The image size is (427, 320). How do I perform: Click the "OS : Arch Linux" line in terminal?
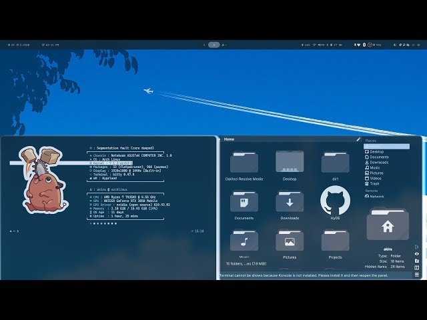click(x=105, y=159)
